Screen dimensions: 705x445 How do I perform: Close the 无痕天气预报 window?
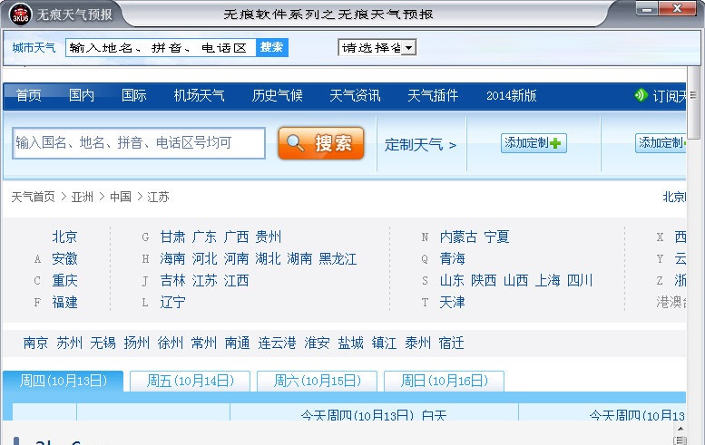pyautogui.click(x=678, y=8)
